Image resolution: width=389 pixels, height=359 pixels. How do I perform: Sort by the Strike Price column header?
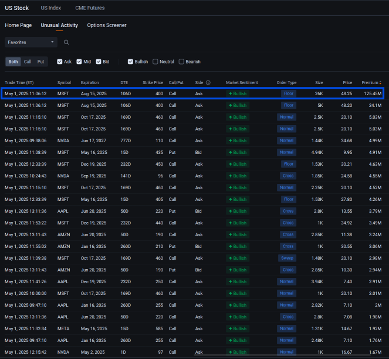(153, 82)
